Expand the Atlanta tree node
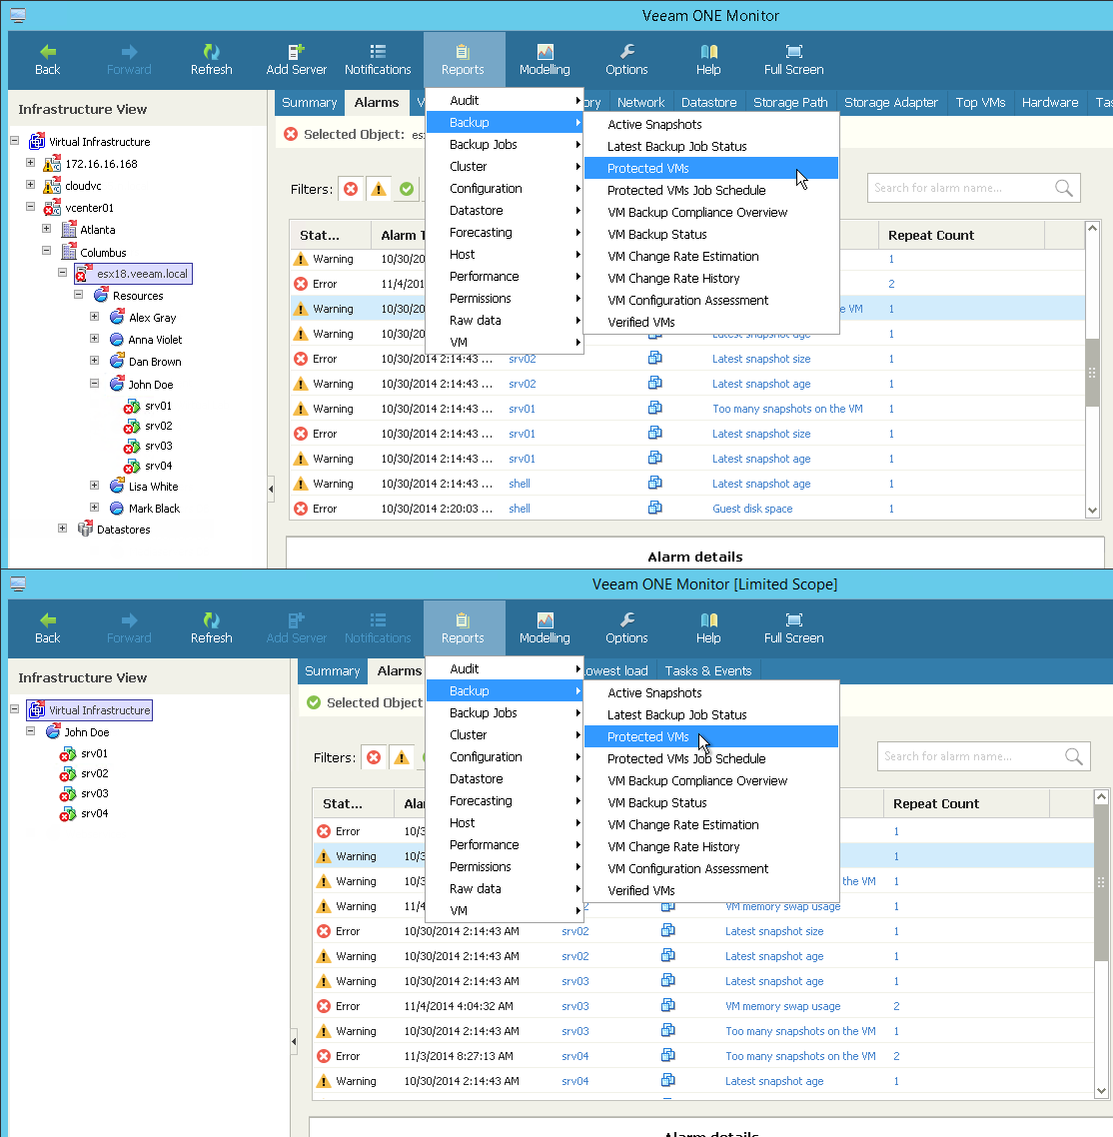 pos(46,228)
